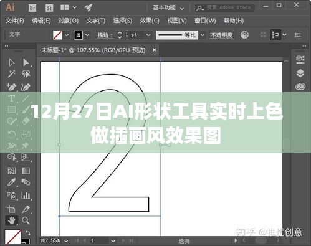The height and width of the screenshot is (246, 311).
Task: Open the Layers panel icon
Action: 300,73
